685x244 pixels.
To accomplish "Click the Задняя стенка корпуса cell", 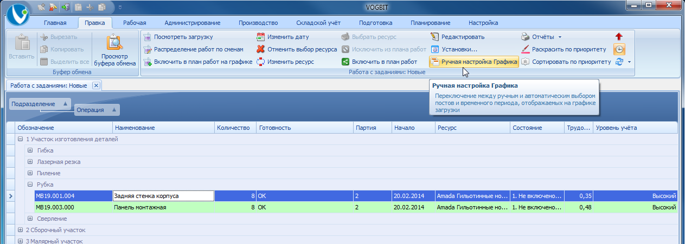I will click(164, 196).
